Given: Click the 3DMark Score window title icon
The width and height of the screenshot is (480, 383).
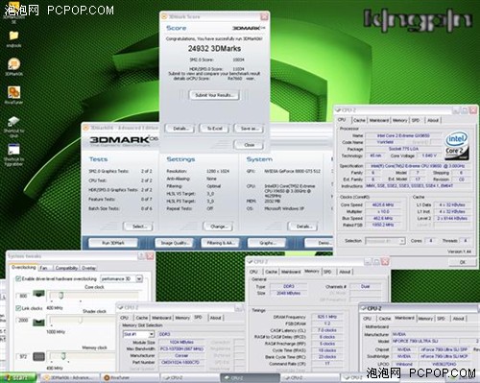Looking at the screenshot, I should pyautogui.click(x=164, y=16).
